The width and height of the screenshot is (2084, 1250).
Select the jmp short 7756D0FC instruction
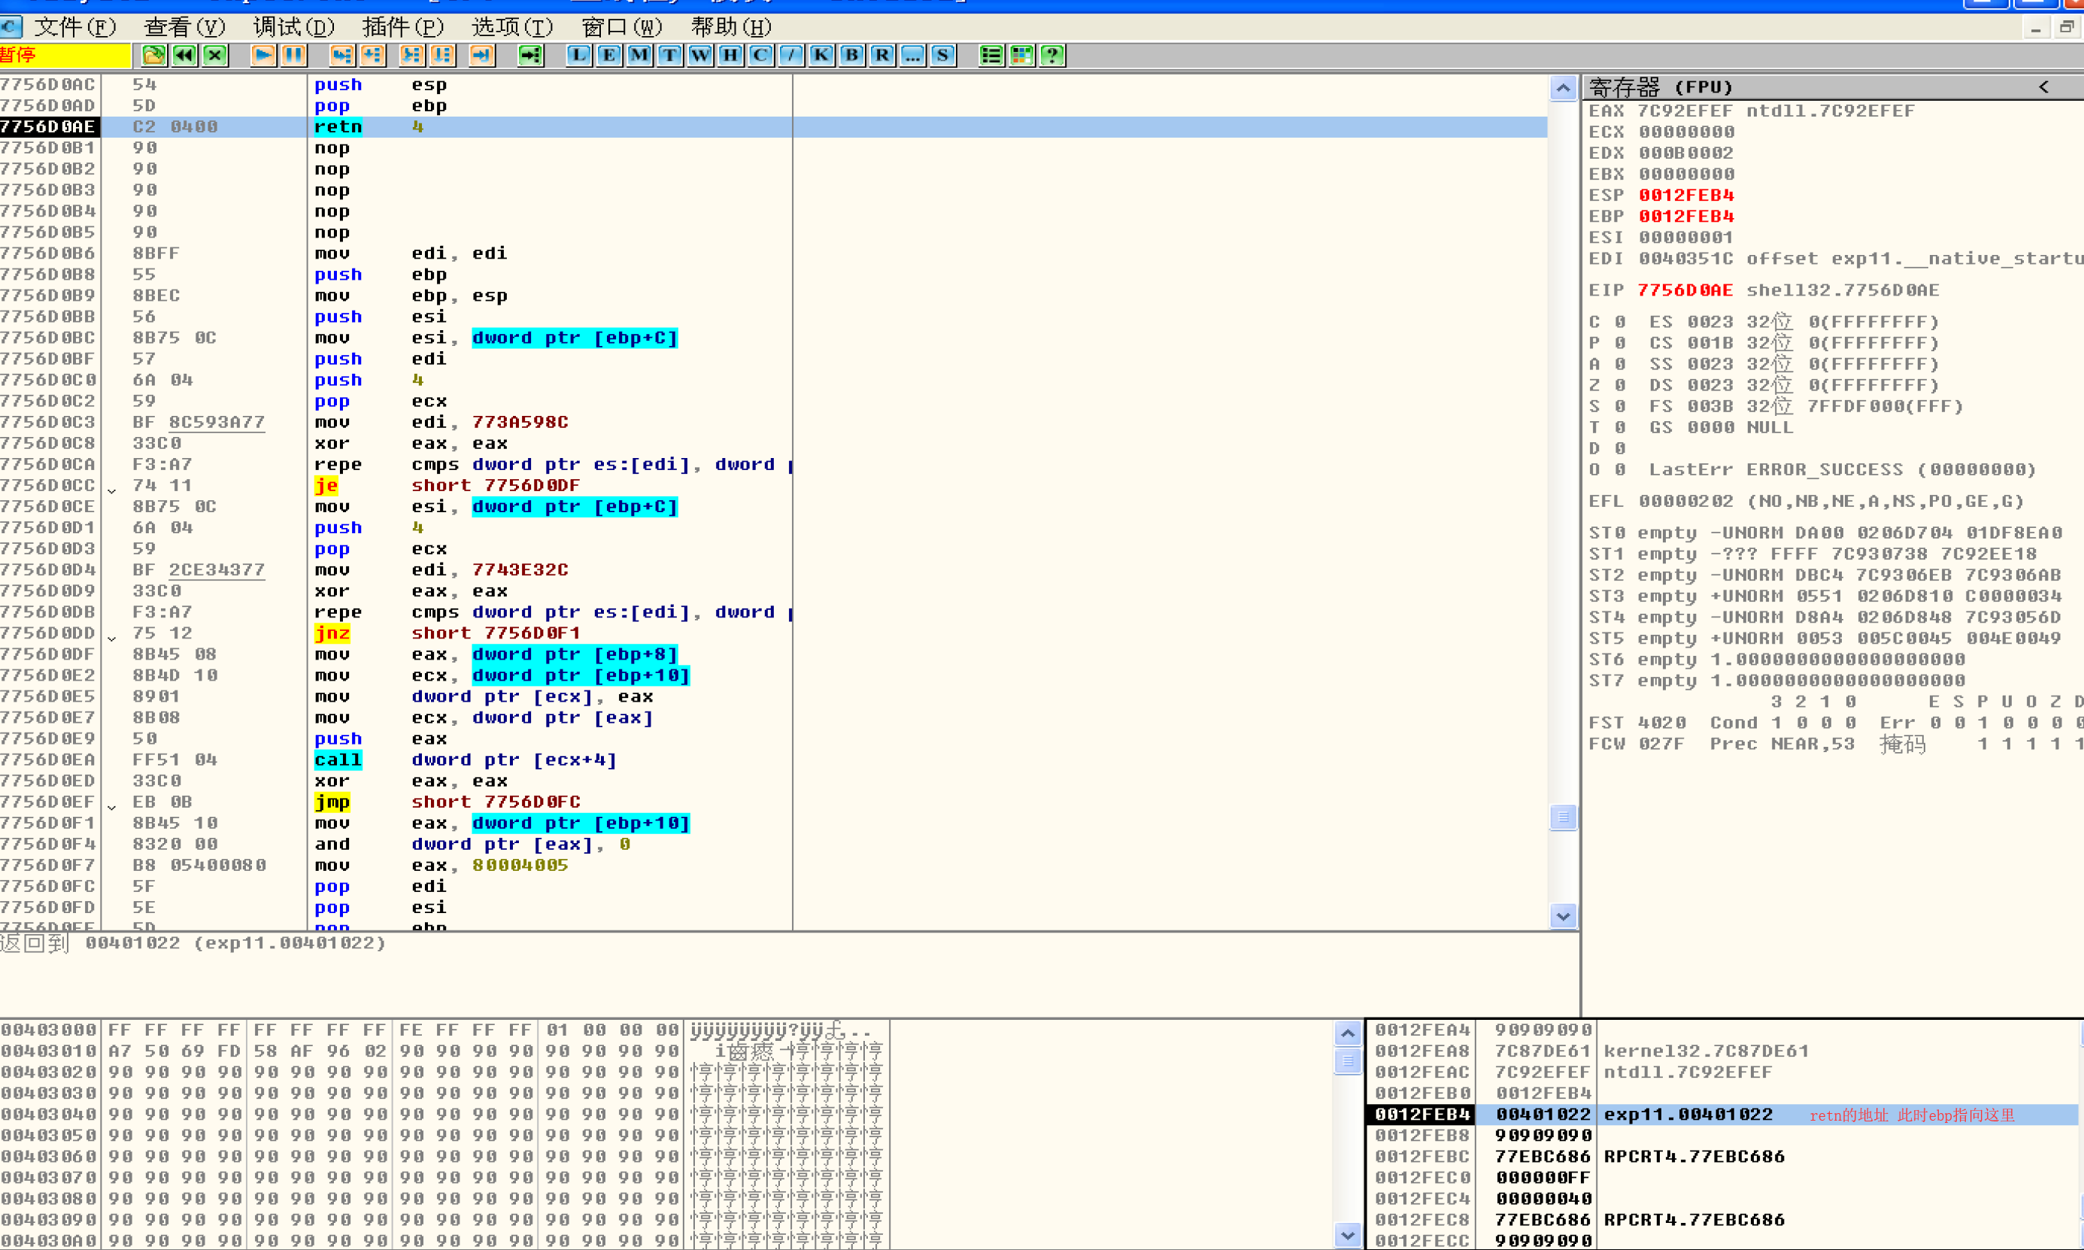pos(773,802)
